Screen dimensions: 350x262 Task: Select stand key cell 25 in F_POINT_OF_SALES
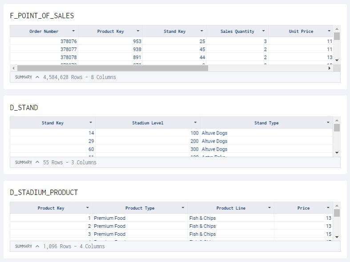[174, 41]
